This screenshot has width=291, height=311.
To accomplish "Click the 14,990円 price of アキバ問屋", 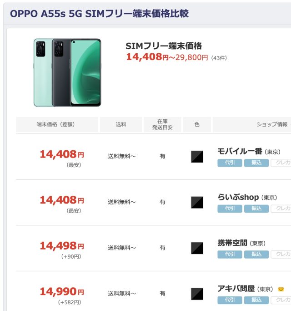I will (62, 292).
